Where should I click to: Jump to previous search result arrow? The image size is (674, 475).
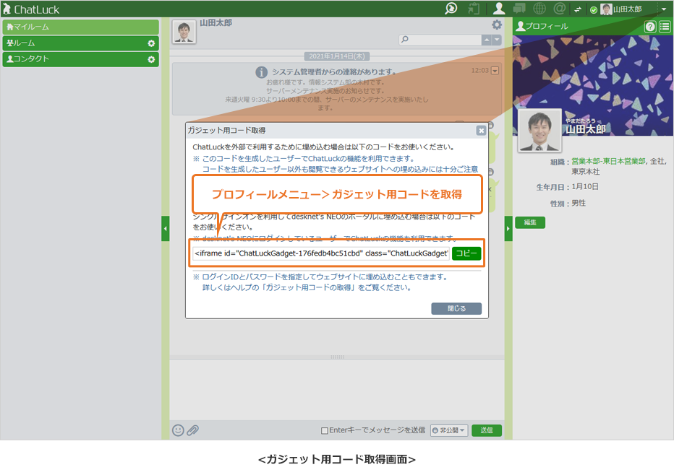tap(487, 40)
